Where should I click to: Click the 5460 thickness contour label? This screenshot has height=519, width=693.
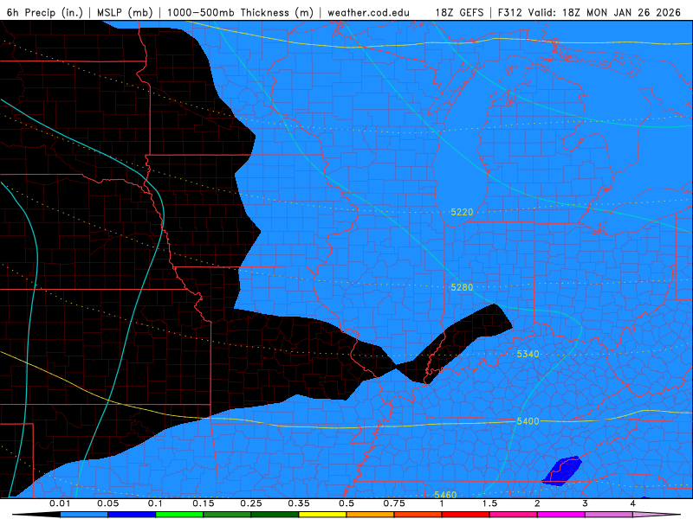445,495
